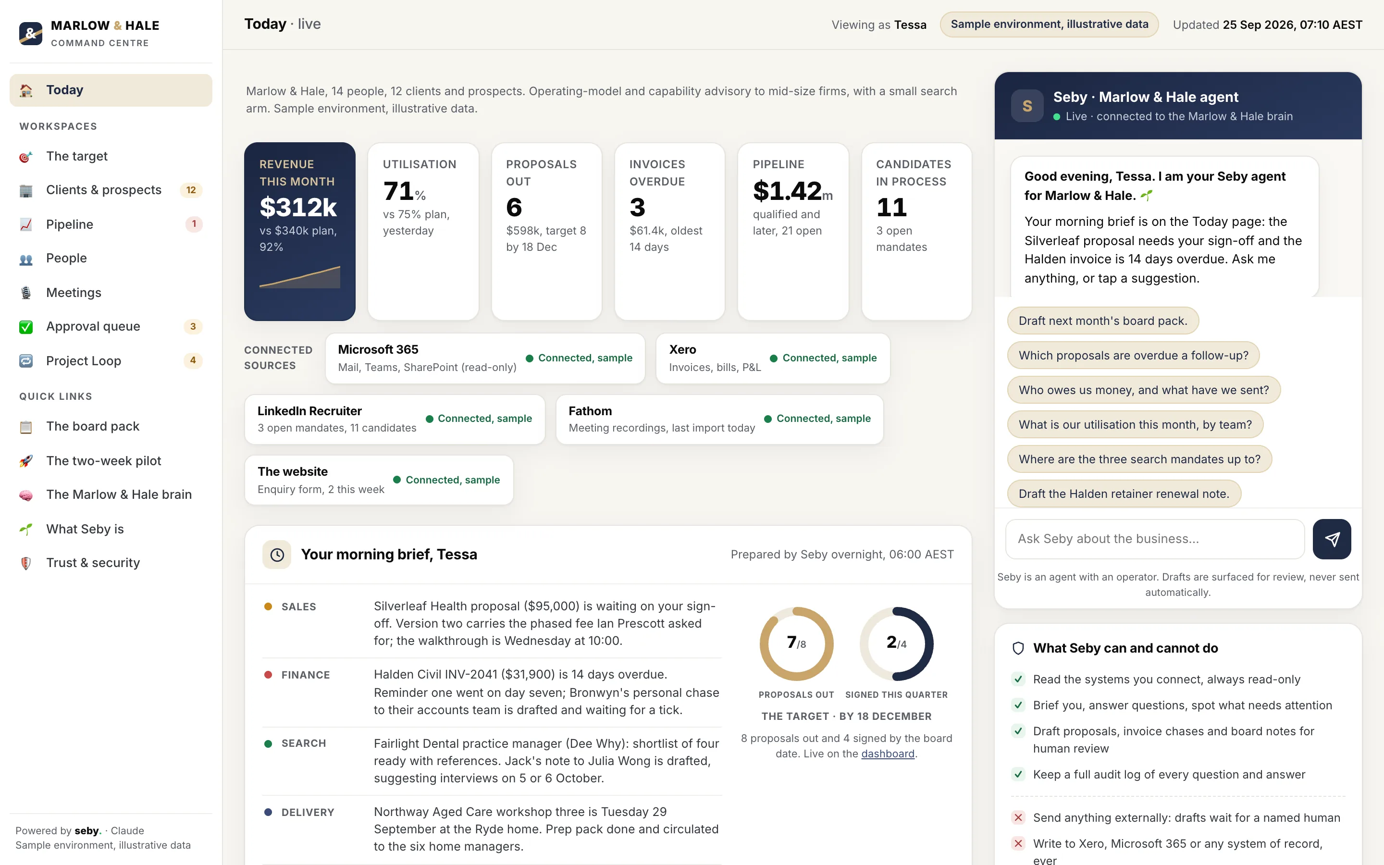Click the Seby agent S avatar
The height and width of the screenshot is (865, 1384).
(1027, 106)
